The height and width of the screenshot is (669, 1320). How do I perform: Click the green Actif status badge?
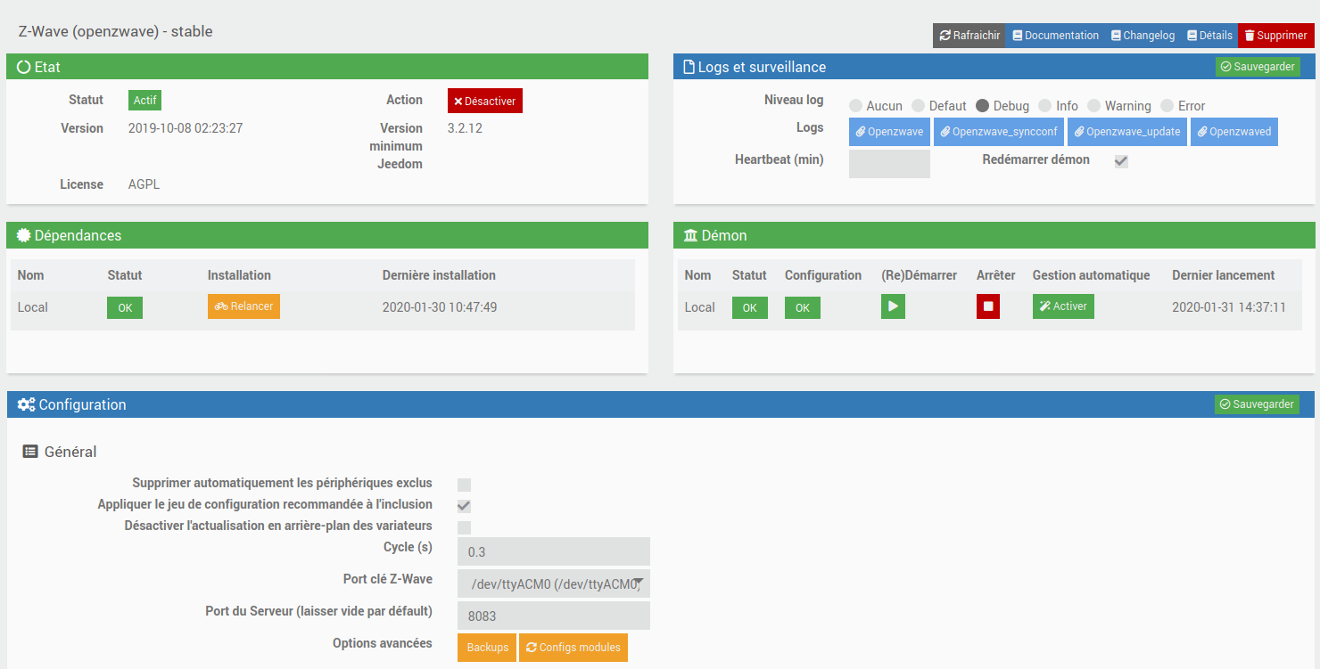pos(144,101)
